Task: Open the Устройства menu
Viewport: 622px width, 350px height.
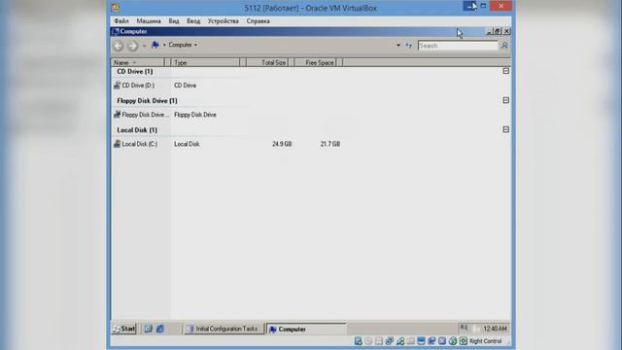Action: click(224, 21)
